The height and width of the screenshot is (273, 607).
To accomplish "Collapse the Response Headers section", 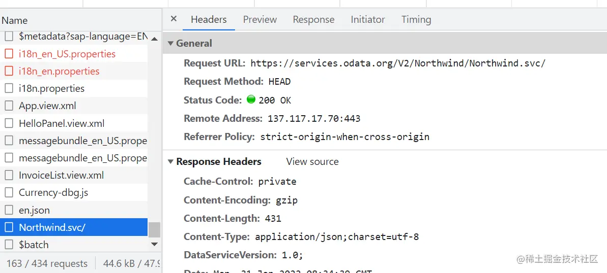I will [170, 162].
